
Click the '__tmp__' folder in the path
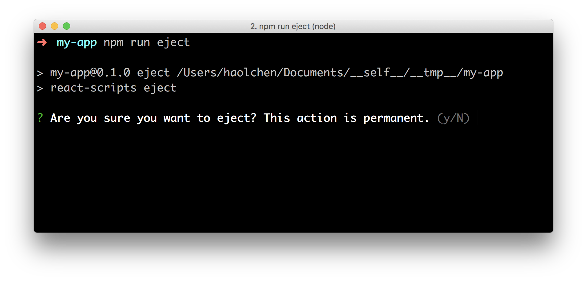433,73
